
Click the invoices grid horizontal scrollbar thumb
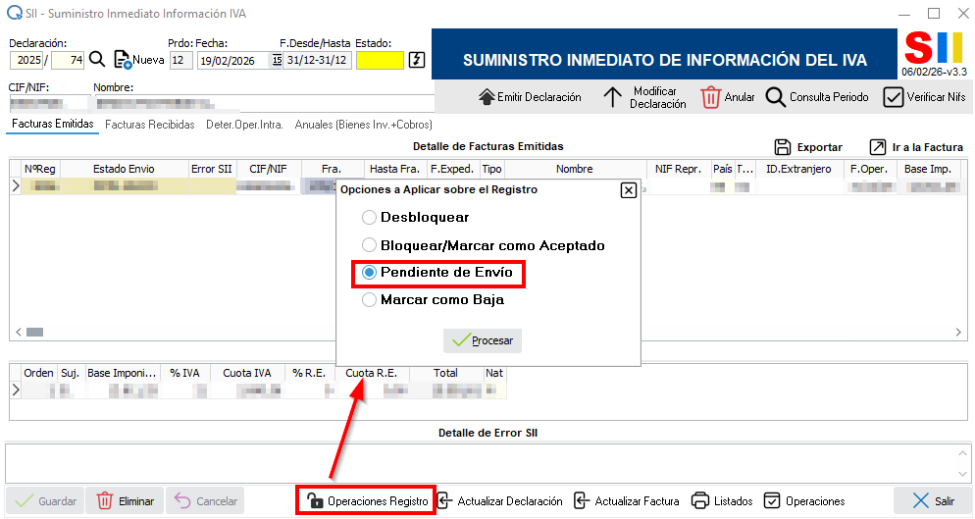coord(35,333)
